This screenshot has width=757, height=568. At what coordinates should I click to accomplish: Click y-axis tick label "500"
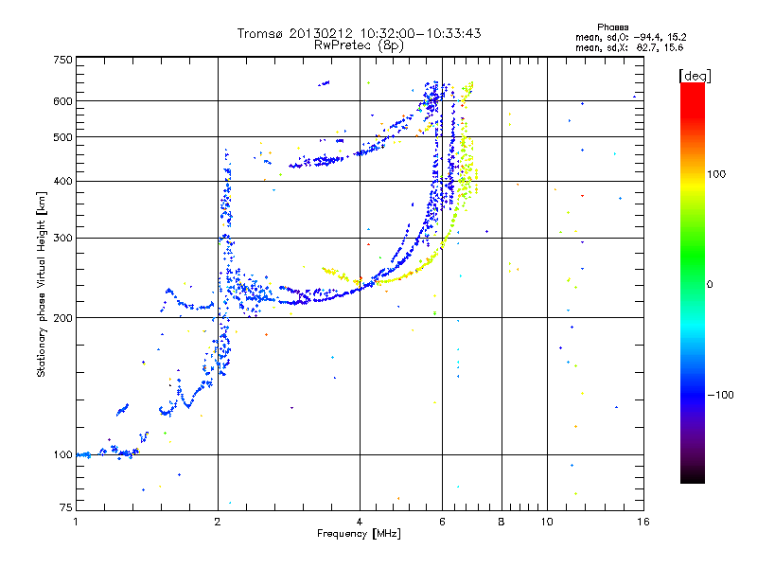tap(62, 137)
